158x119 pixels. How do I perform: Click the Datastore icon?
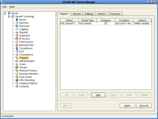pyautogui.click(x=17, y=36)
